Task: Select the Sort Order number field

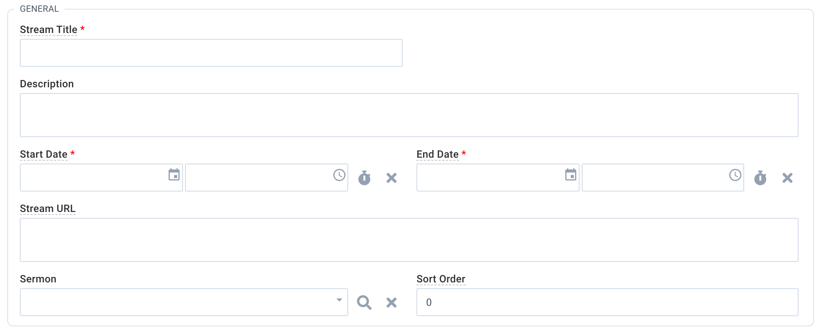Action: [x=608, y=302]
